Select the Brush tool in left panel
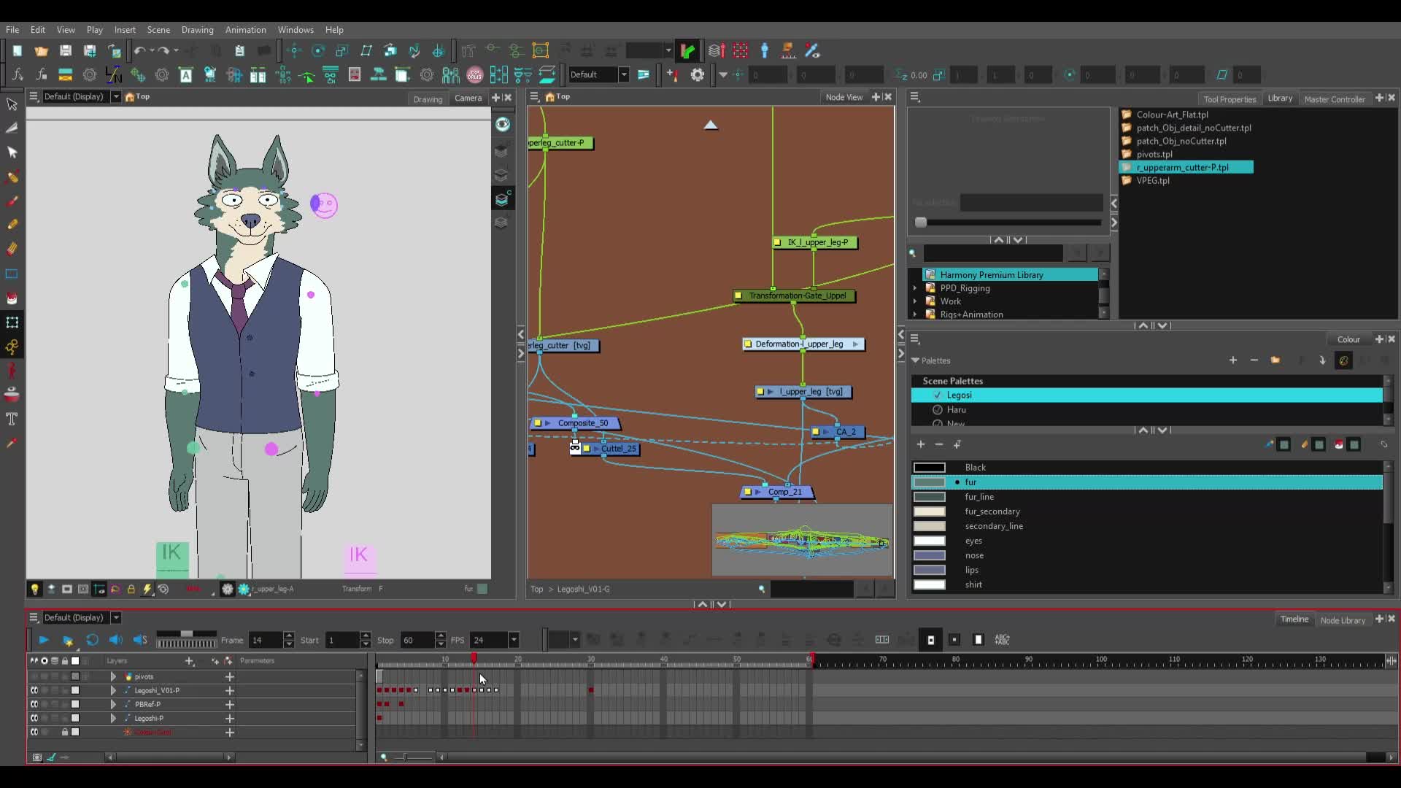Image resolution: width=1401 pixels, height=788 pixels. (12, 199)
